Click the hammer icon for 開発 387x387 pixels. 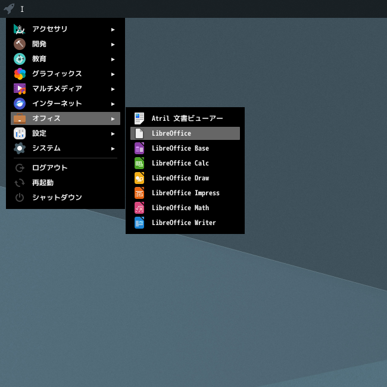(20, 44)
